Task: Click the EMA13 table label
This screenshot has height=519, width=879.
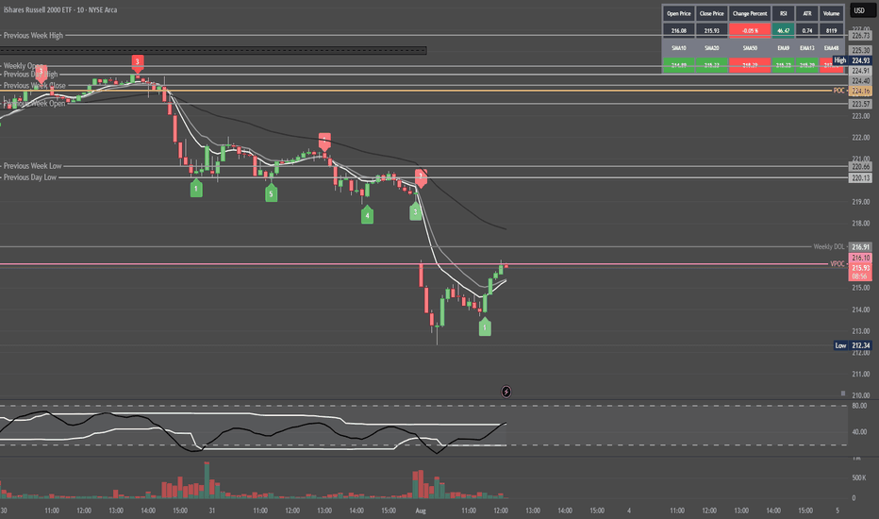Action: (806, 48)
